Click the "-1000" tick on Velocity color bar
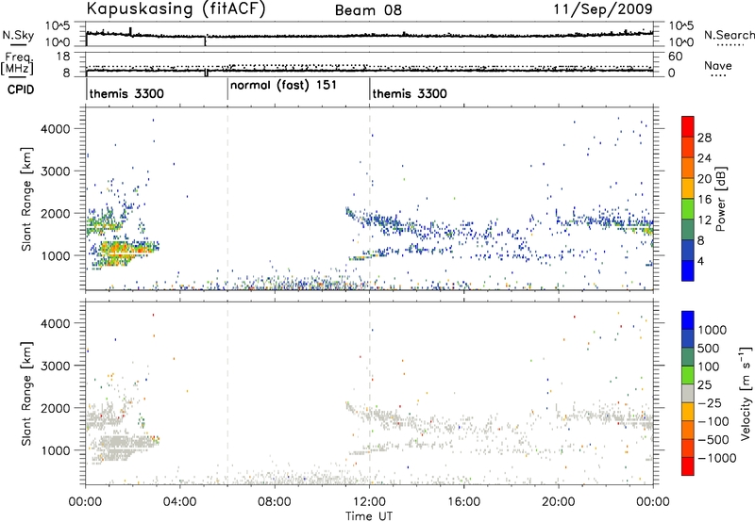Image resolution: width=755 pixels, height=522 pixels. [x=716, y=458]
